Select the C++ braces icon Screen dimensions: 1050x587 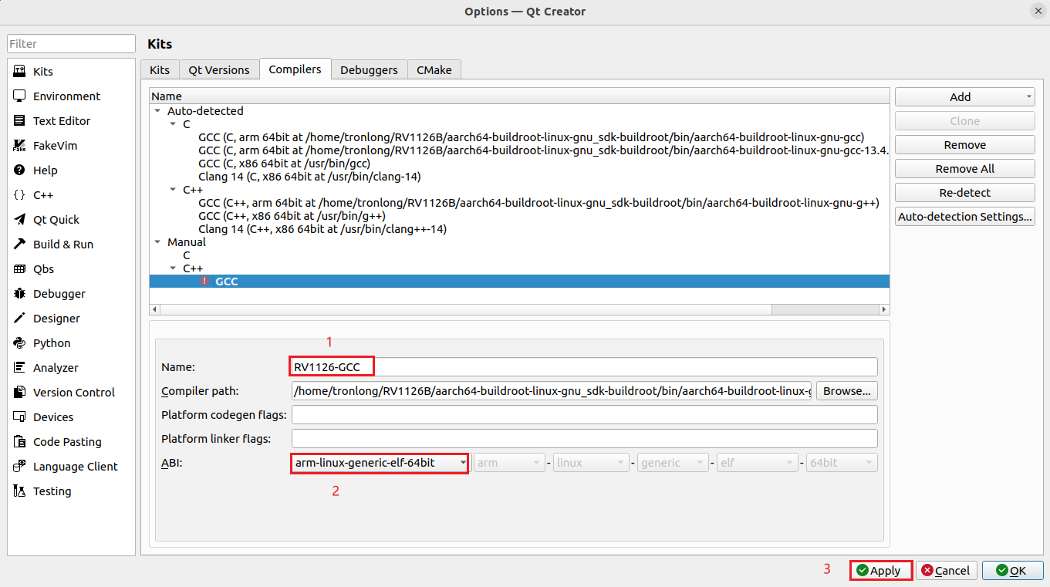point(20,194)
